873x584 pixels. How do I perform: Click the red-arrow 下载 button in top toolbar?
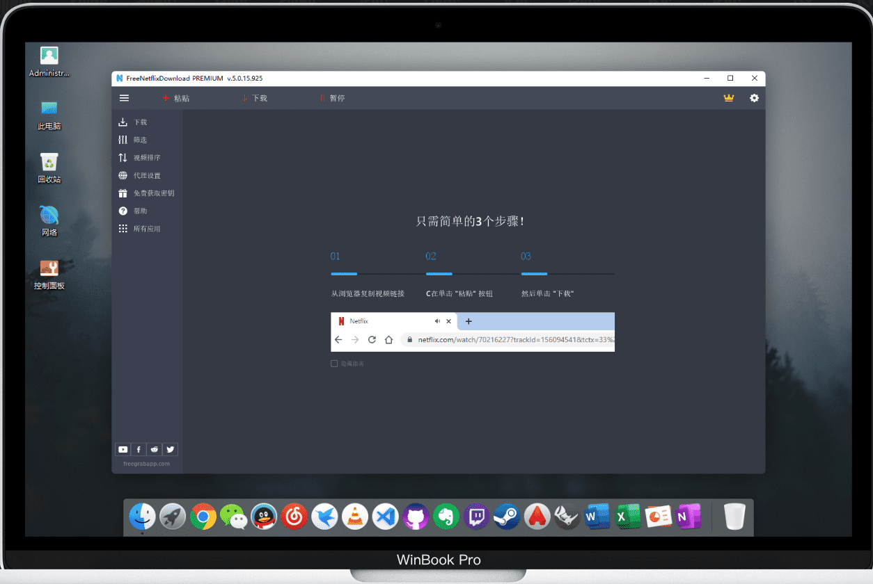pos(254,98)
